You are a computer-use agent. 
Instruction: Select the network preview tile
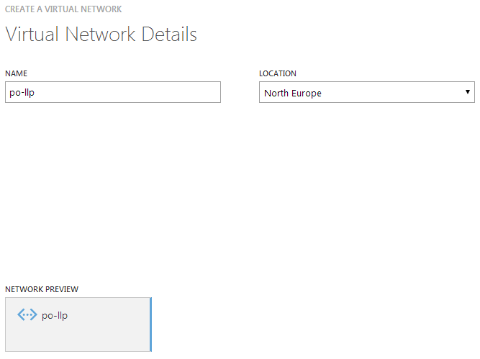coord(78,324)
